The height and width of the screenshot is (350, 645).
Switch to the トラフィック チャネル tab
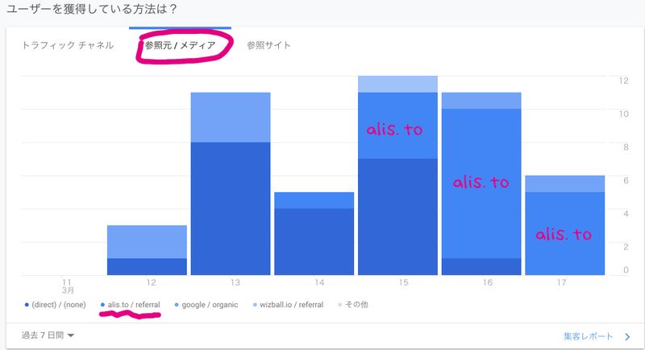click(68, 46)
